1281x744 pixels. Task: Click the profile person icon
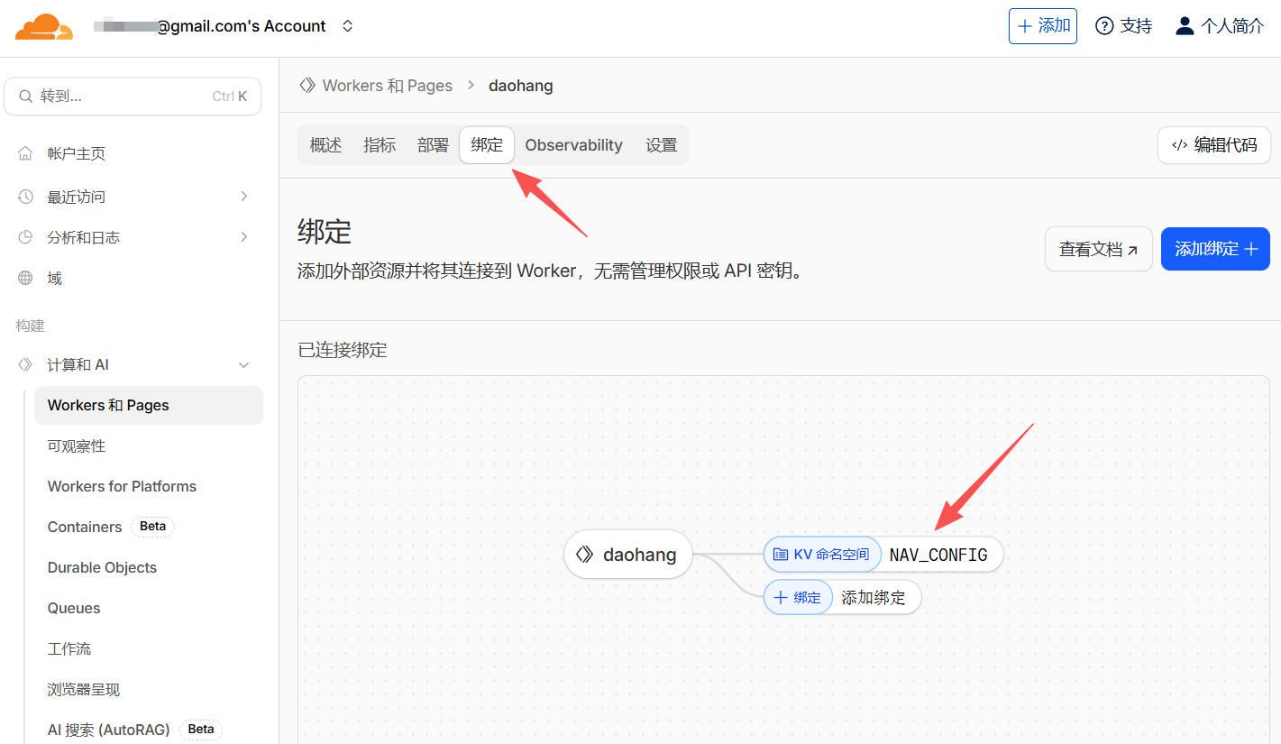coord(1185,26)
